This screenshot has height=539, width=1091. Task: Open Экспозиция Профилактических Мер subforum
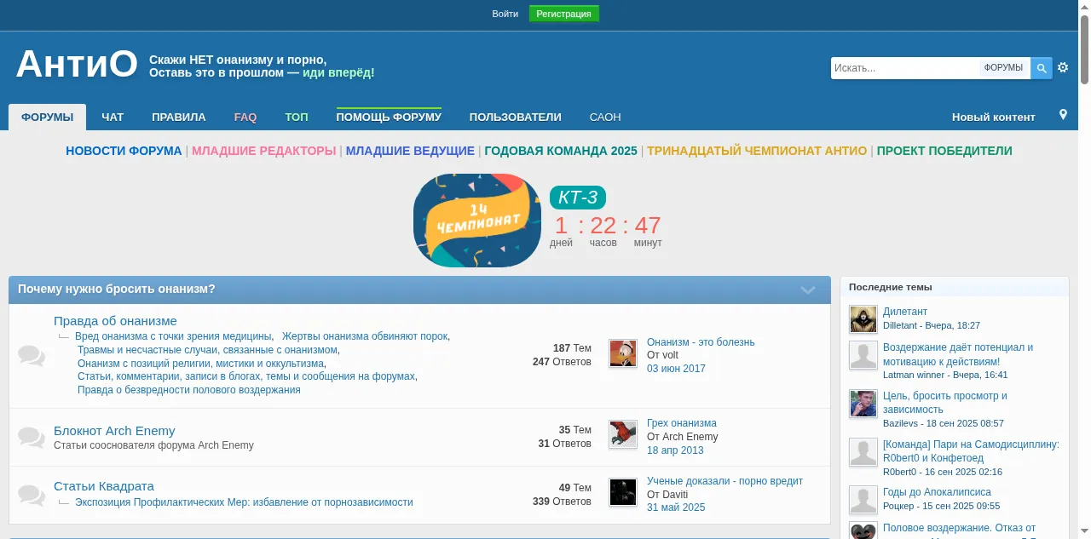point(244,502)
